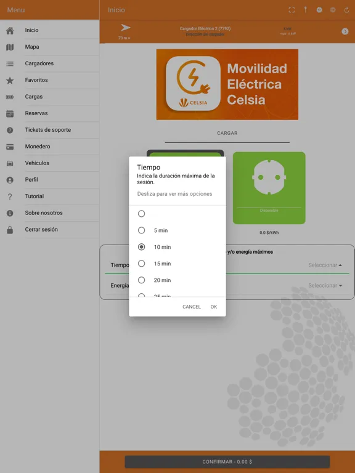Click the 'Desliza para ver más opciones' hint

[x=174, y=194]
